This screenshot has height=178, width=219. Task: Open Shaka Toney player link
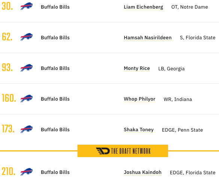(x=139, y=130)
